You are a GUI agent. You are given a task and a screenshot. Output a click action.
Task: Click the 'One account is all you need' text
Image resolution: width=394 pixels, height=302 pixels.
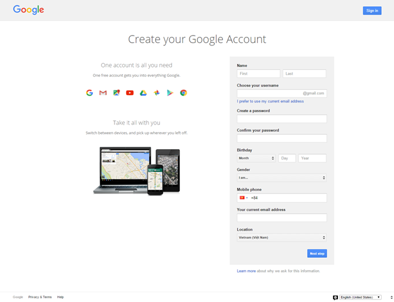click(x=137, y=65)
